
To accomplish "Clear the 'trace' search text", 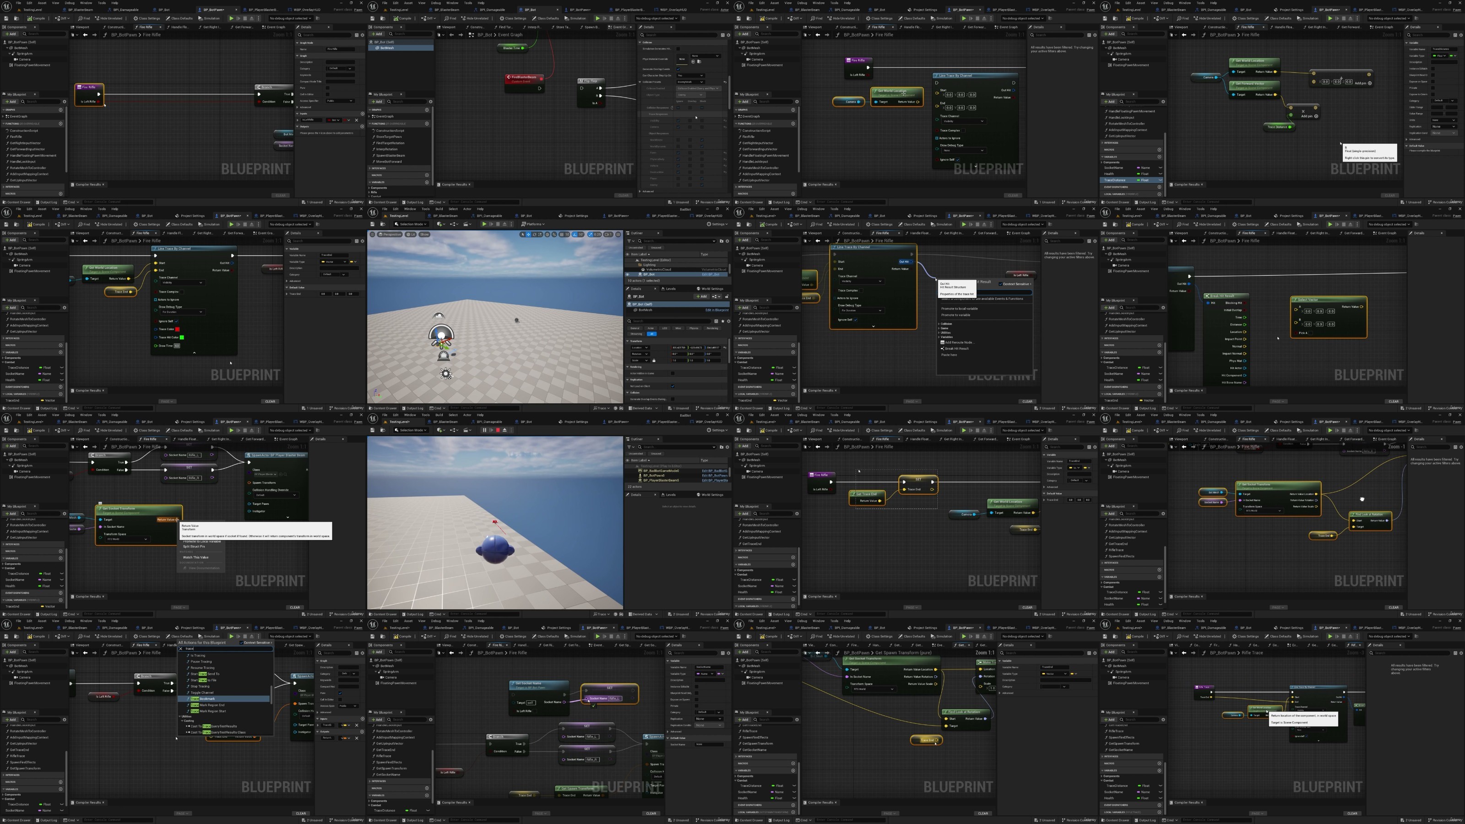I will pos(181,649).
